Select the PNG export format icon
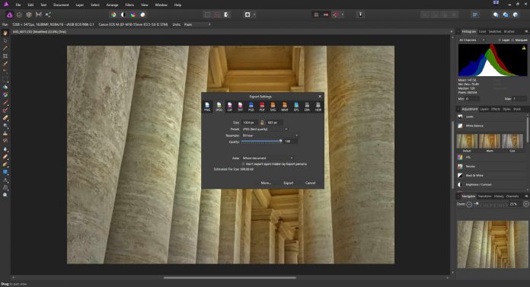The height and width of the screenshot is (287, 530). click(207, 107)
